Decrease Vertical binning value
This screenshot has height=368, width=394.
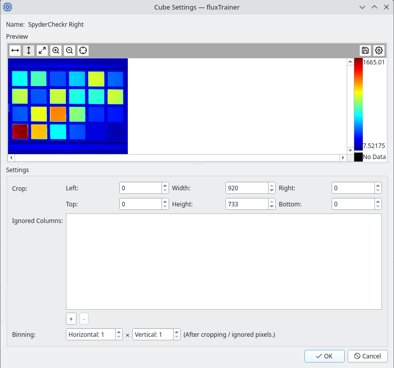(177, 337)
